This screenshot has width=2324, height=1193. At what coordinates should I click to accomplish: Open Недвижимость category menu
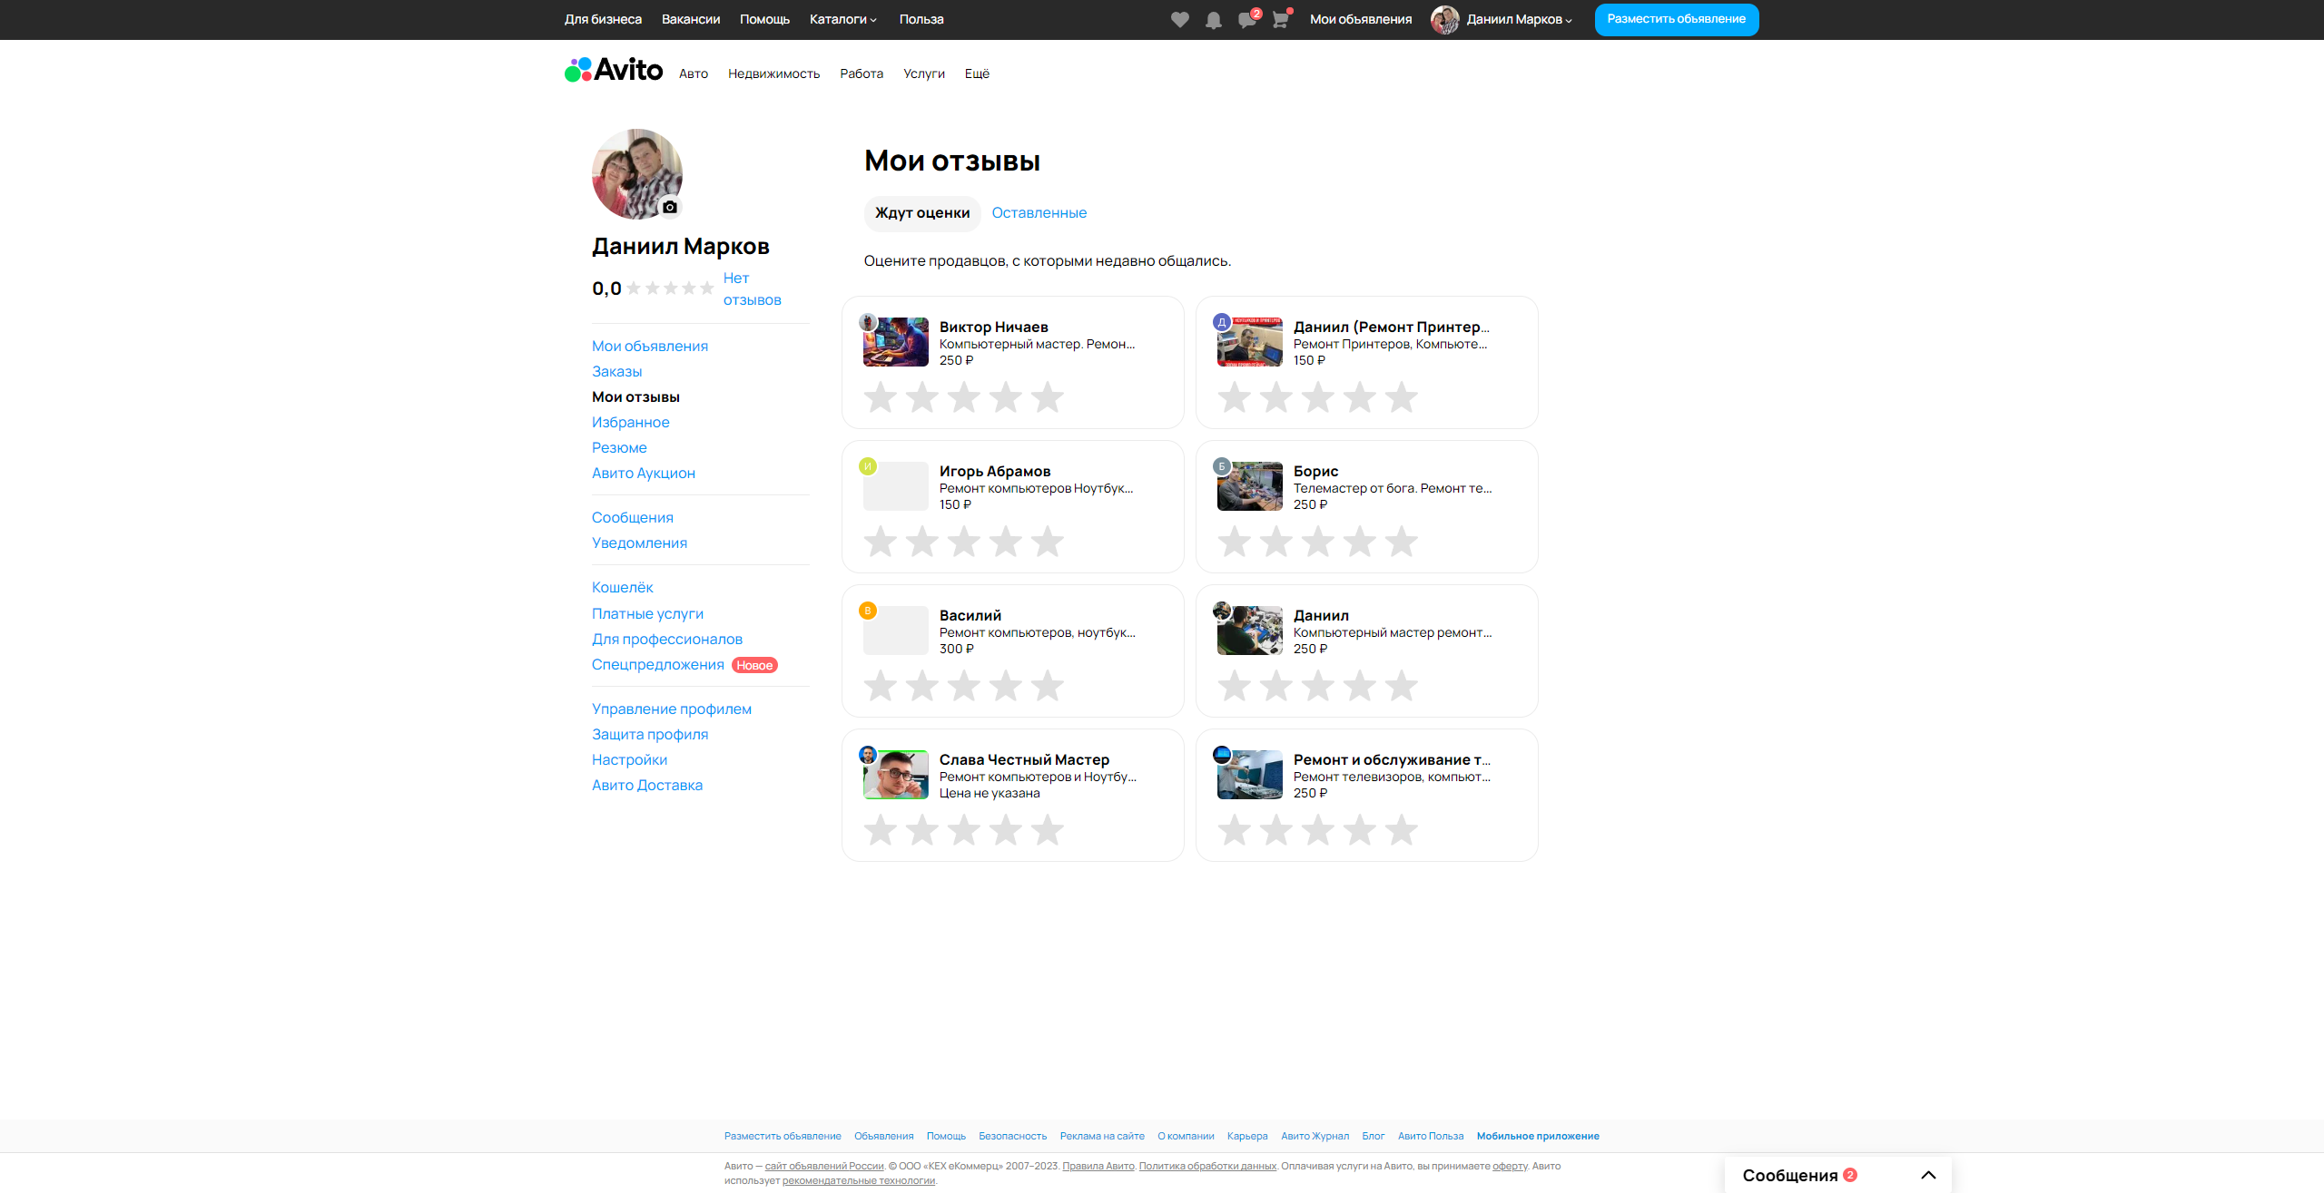point(773,73)
